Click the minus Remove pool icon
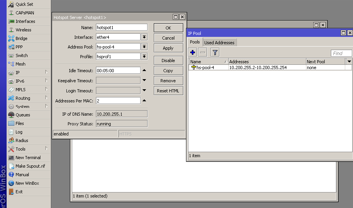353x208 pixels. point(203,52)
